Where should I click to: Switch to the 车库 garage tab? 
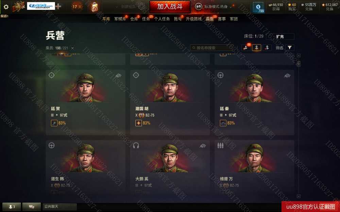[106, 19]
